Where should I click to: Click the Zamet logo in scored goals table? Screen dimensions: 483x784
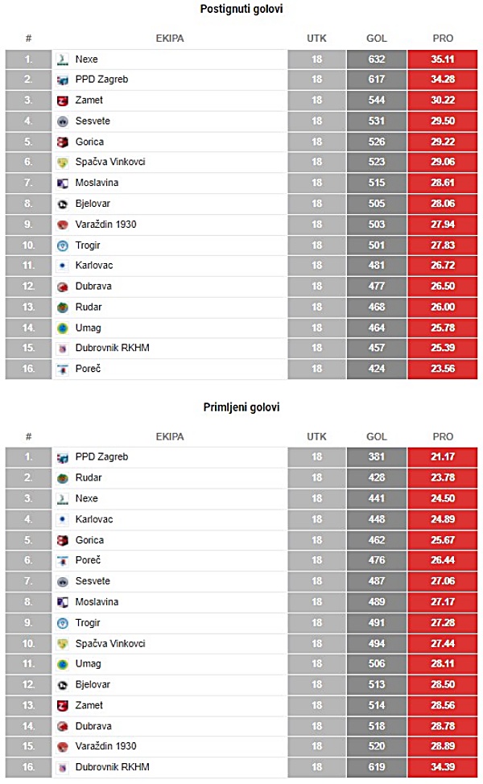point(63,101)
